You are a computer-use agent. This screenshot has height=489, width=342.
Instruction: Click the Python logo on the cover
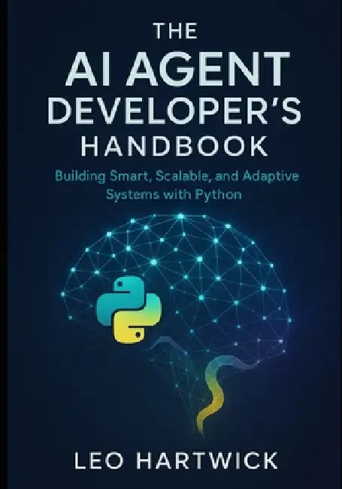129,310
